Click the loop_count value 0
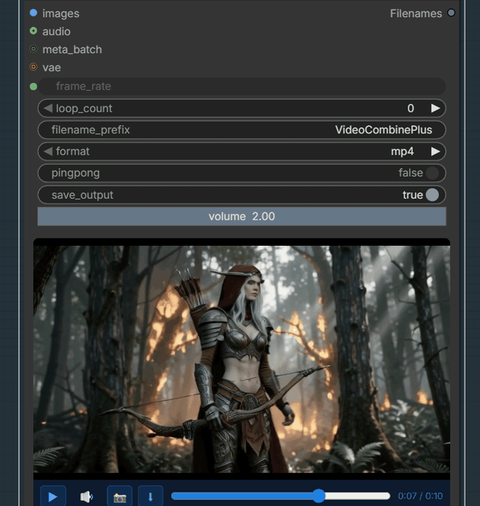The height and width of the screenshot is (506, 480). coord(410,109)
